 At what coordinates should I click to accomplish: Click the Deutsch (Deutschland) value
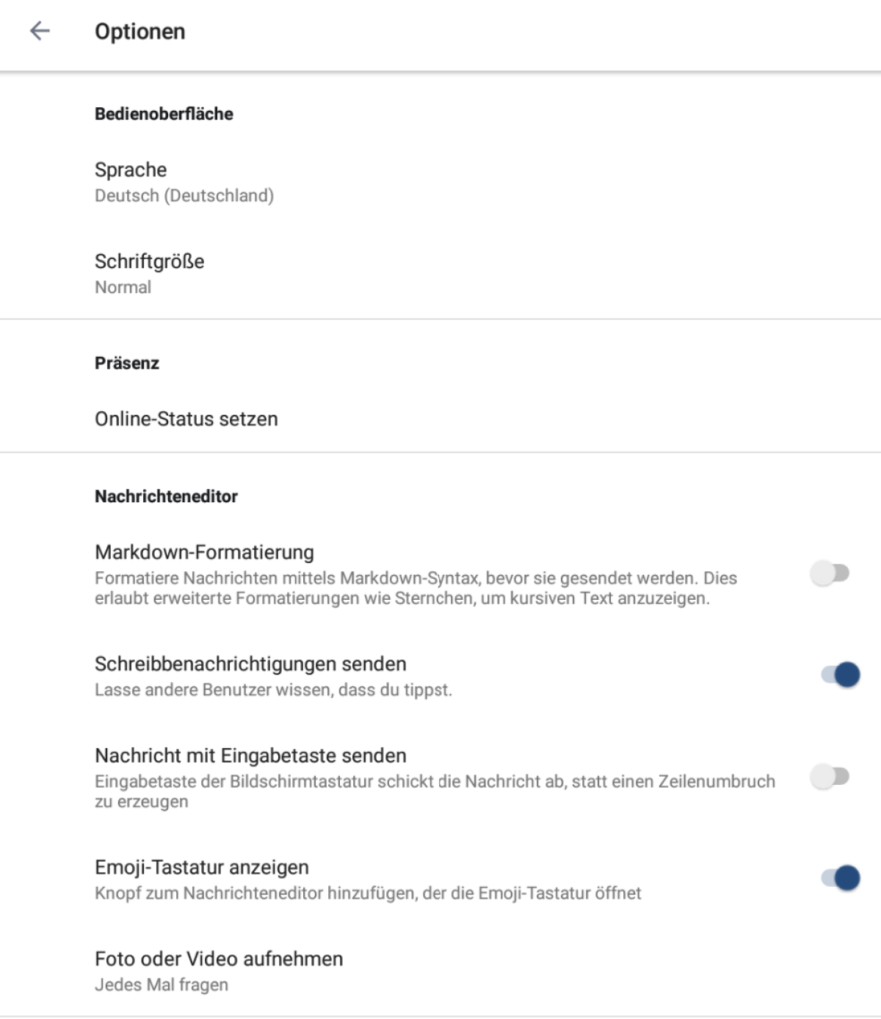tap(184, 196)
